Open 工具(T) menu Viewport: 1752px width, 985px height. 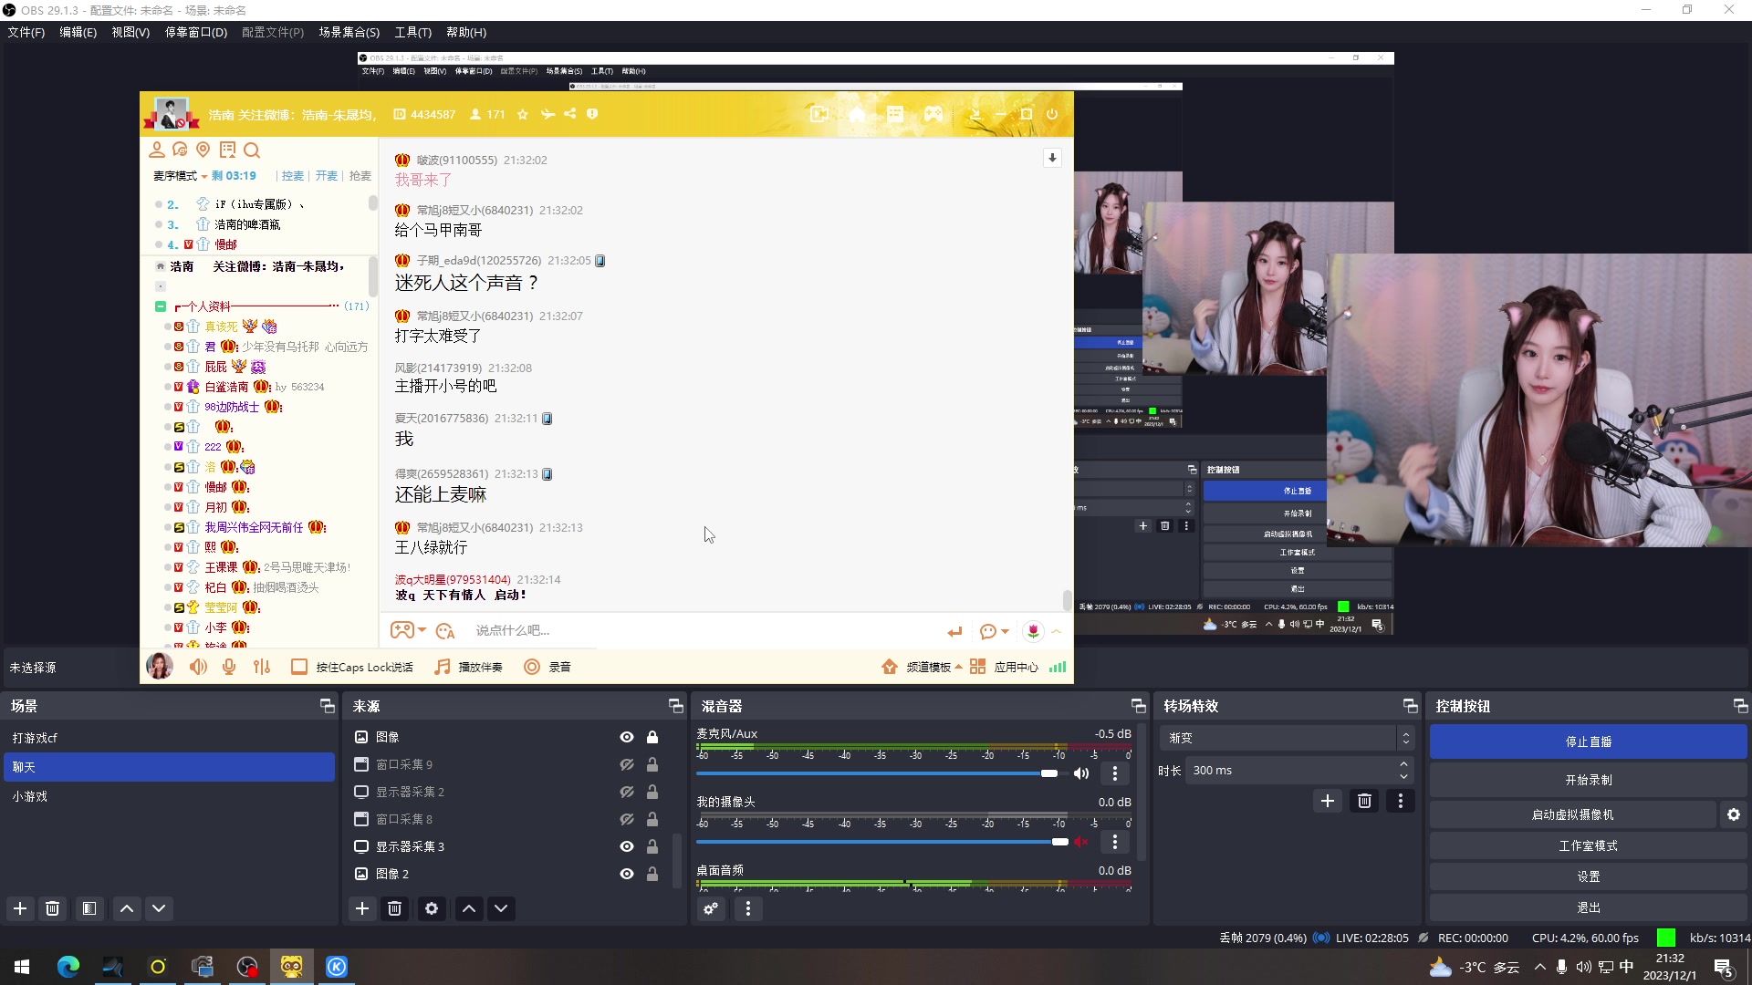412,32
